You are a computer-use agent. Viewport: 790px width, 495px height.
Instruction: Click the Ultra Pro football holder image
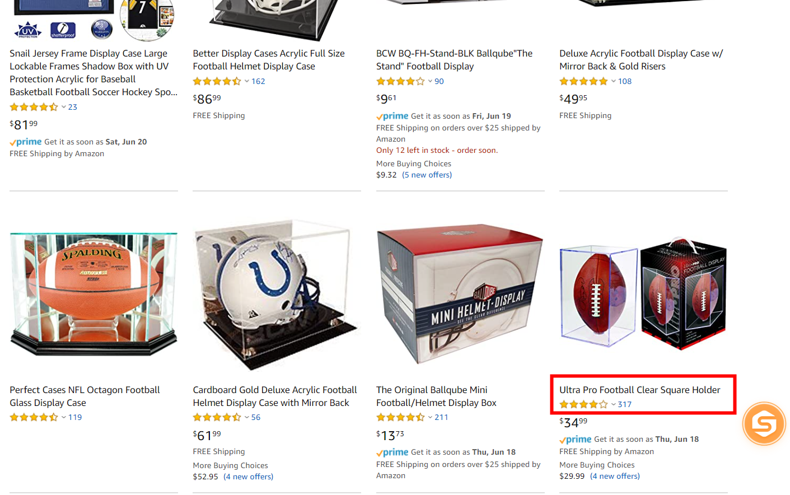click(643, 294)
